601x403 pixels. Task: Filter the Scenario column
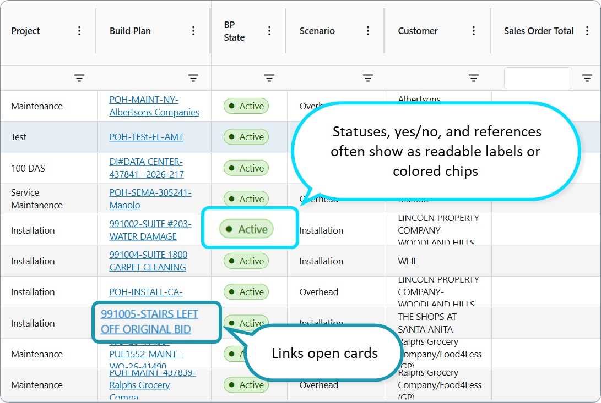368,78
